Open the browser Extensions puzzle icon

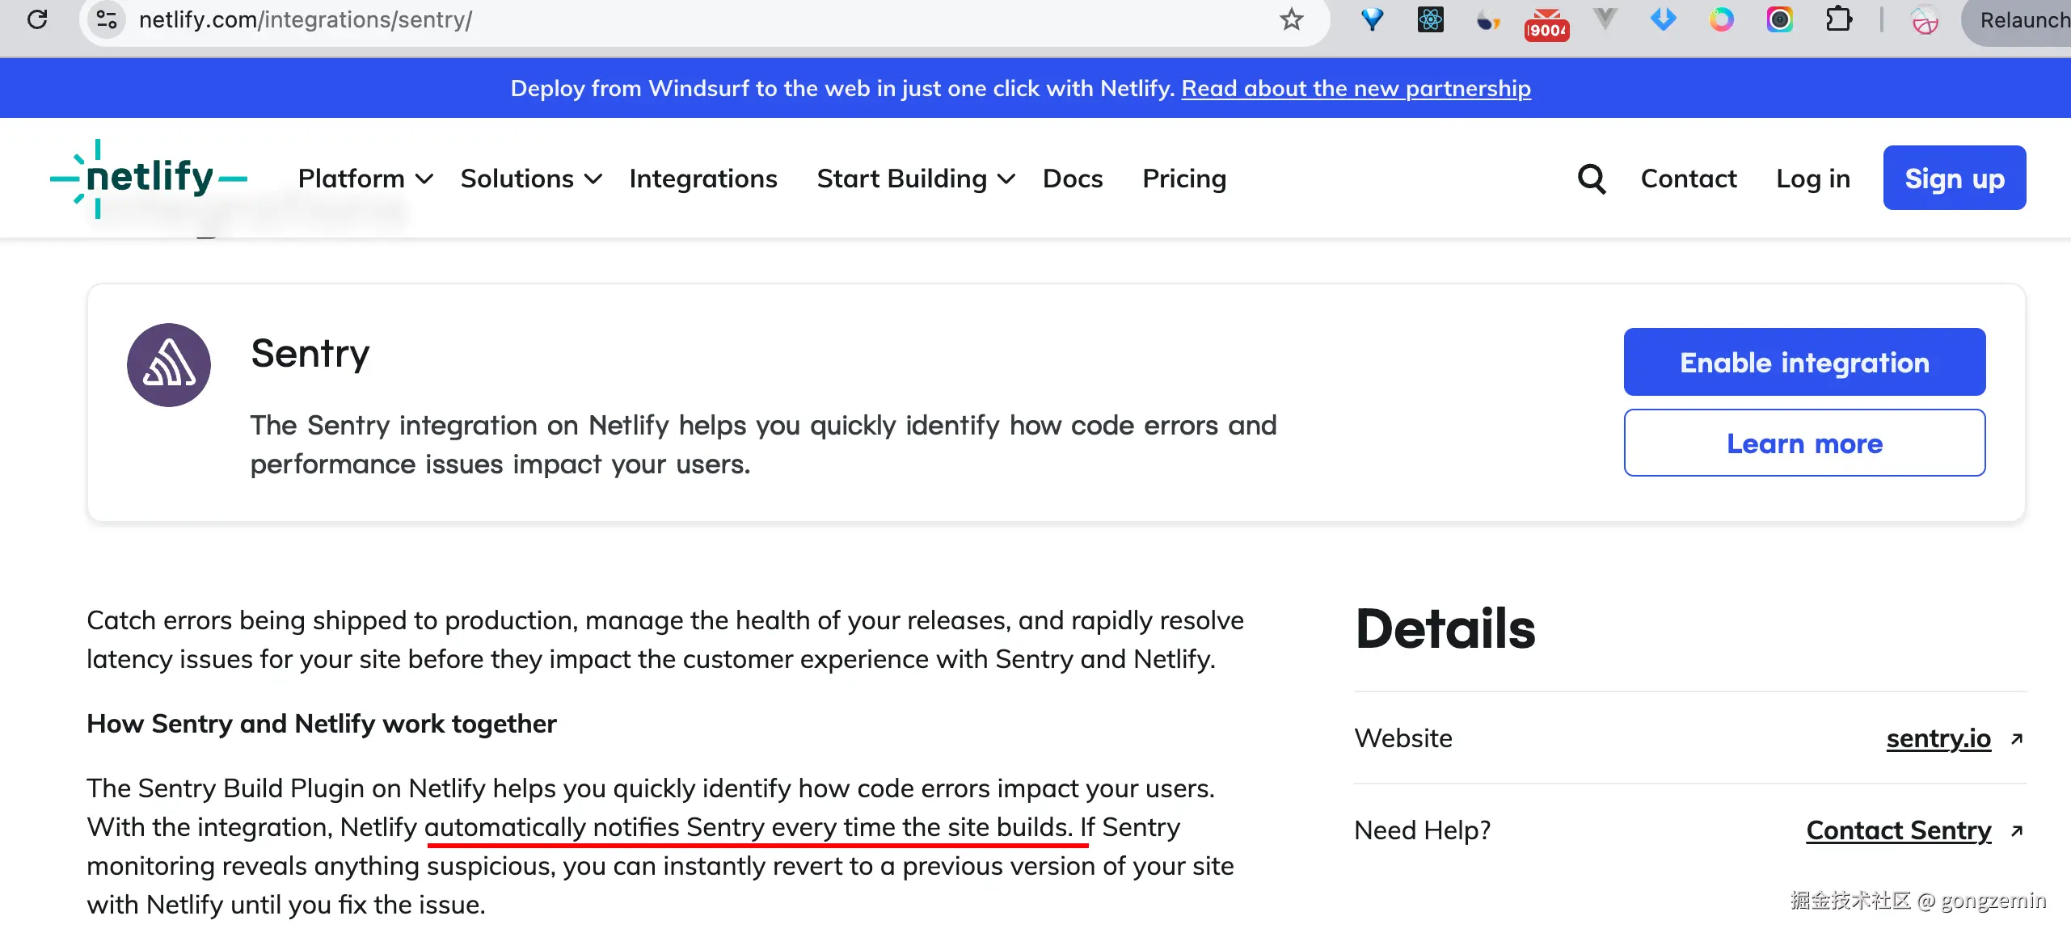coord(1838,19)
